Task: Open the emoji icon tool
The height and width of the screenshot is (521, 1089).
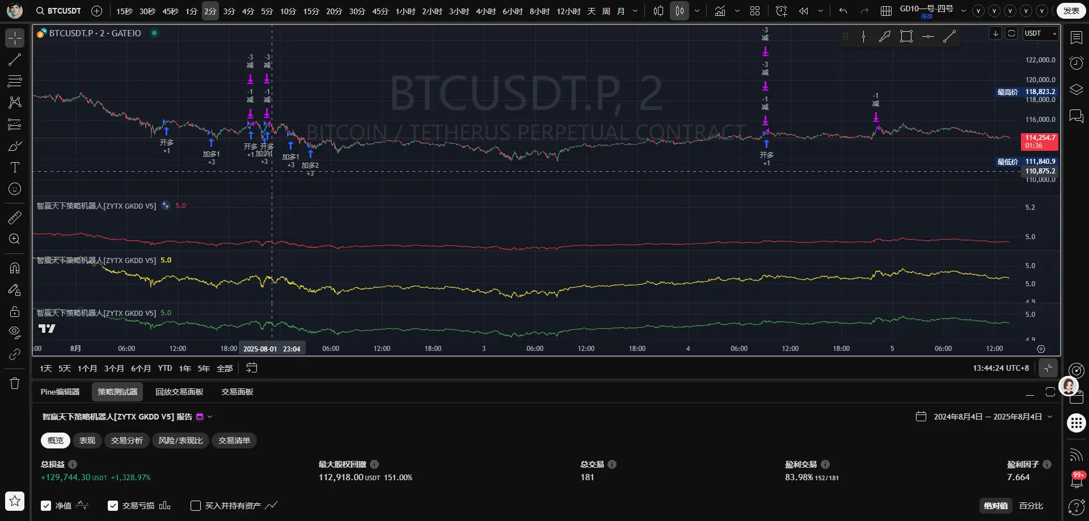Action: click(x=15, y=189)
